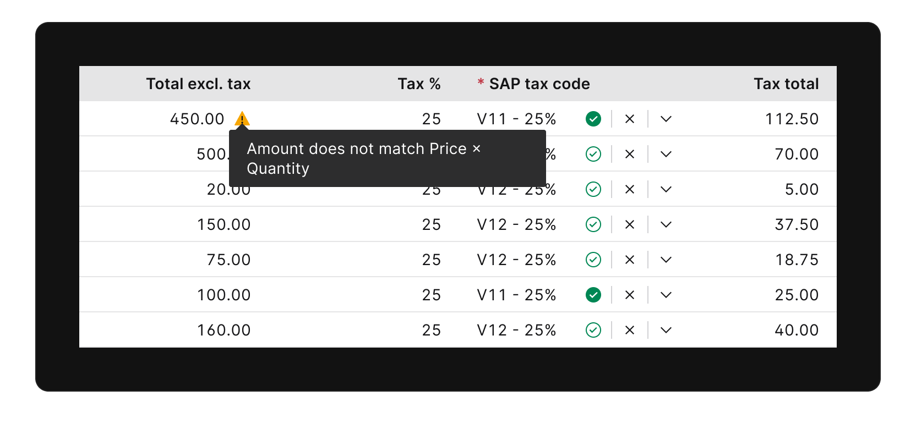
Task: Toggle the verification check on the 75.00 row
Action: coord(593,259)
